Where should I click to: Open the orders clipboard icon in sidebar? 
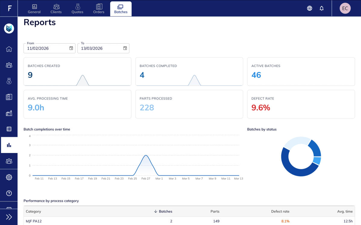click(x=9, y=97)
